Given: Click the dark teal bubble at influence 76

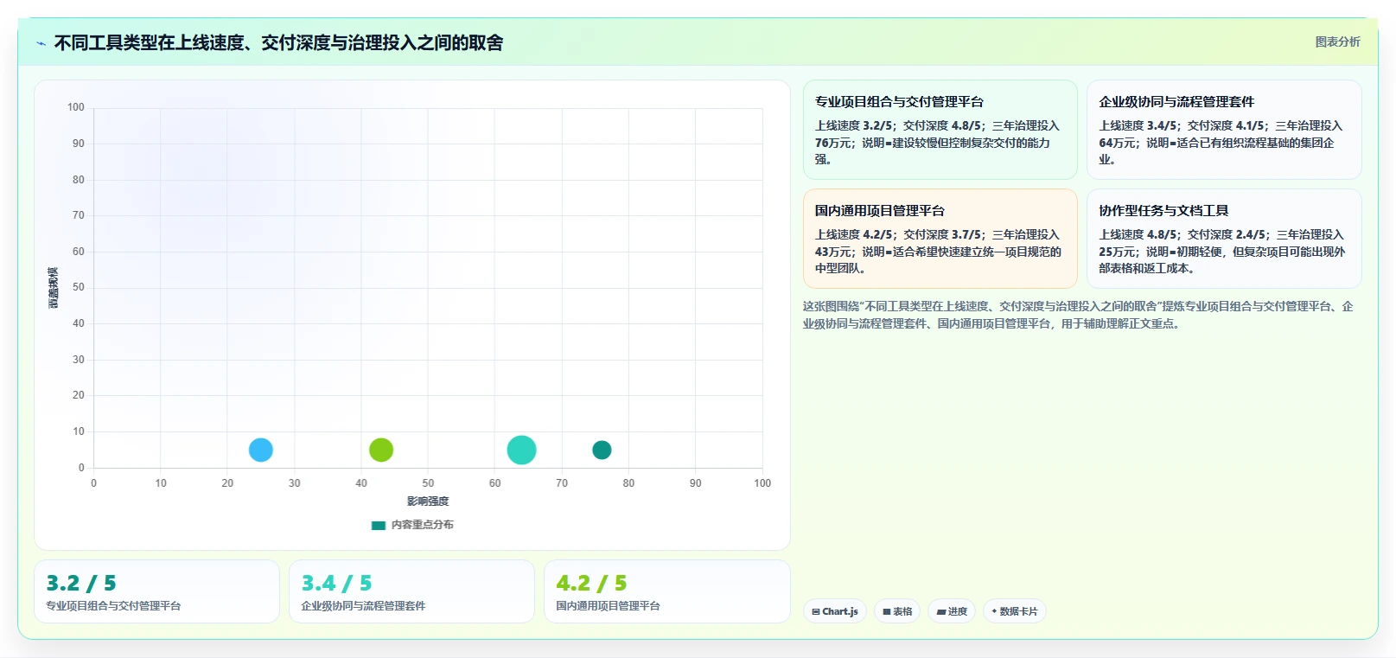Looking at the screenshot, I should (602, 450).
